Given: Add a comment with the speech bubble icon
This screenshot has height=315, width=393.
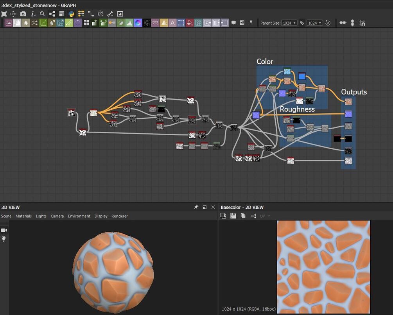Looking at the screenshot, I should (233, 23).
